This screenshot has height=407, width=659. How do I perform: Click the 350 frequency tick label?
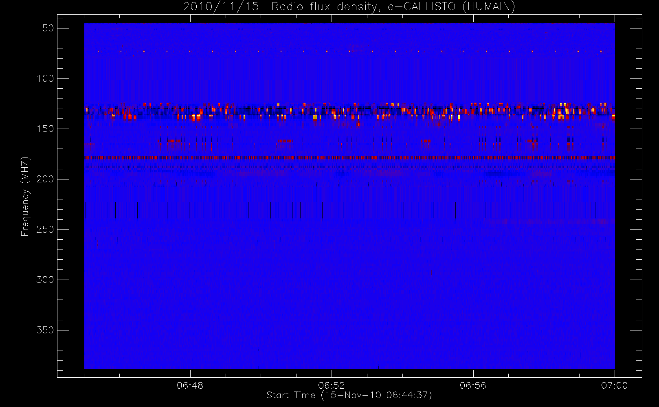[x=45, y=330]
